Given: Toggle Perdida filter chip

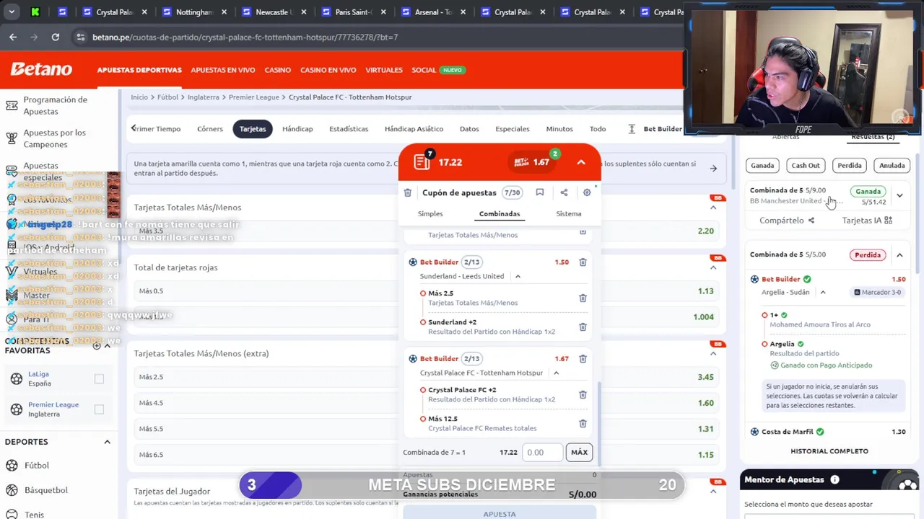Looking at the screenshot, I should click(x=850, y=165).
